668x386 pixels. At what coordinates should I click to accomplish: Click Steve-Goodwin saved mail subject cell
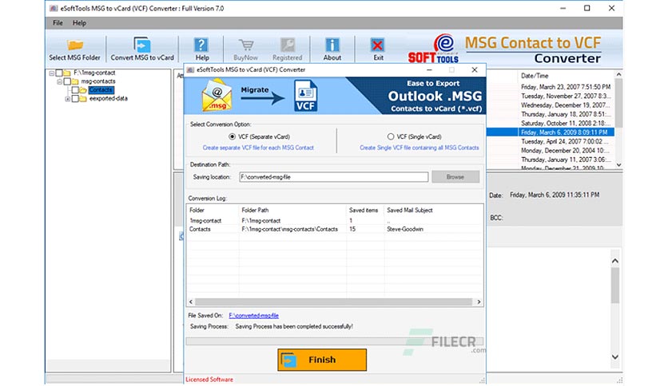pos(405,229)
